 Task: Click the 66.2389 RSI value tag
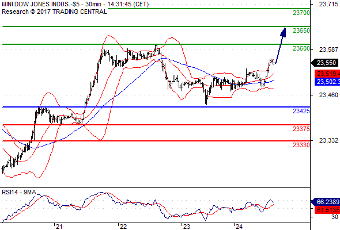[326, 202]
